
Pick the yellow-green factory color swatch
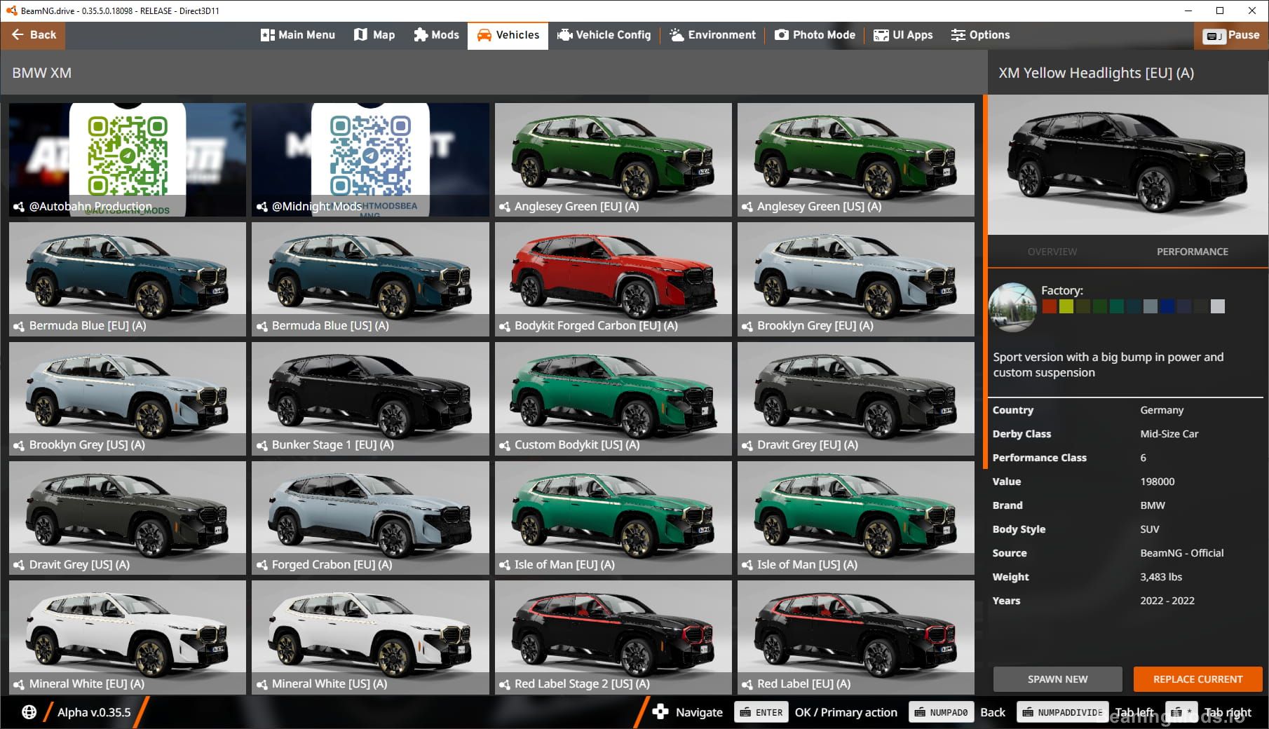tap(1066, 306)
